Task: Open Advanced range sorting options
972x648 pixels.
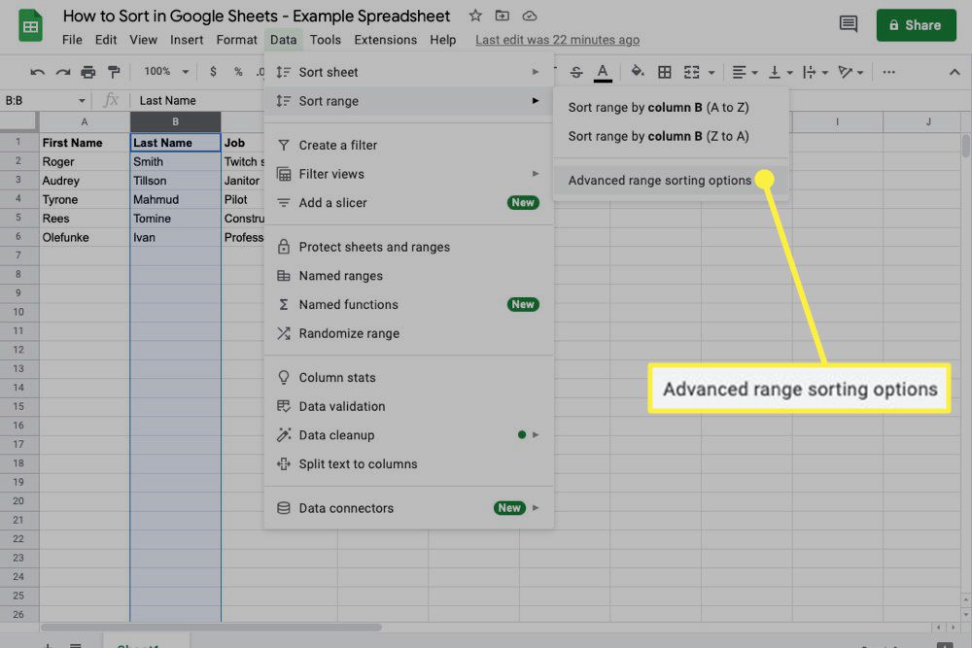Action: point(671,181)
